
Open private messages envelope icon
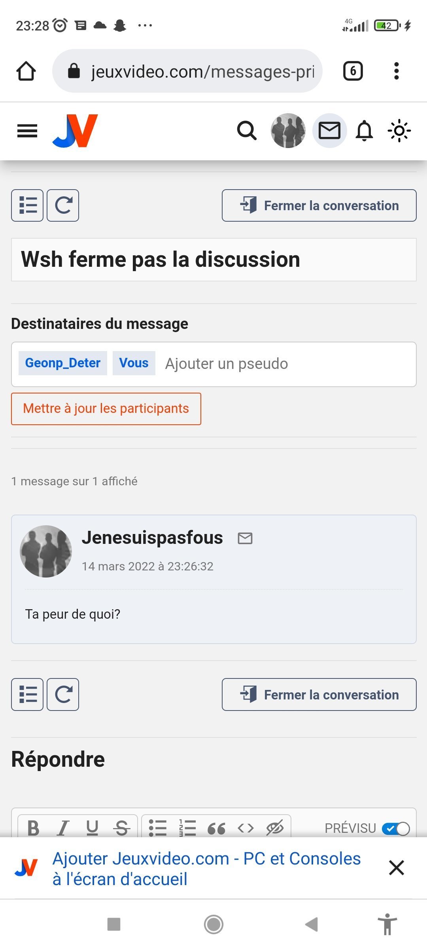[329, 131]
